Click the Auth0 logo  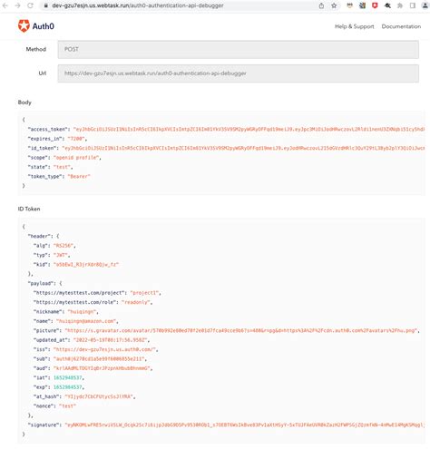pyautogui.click(x=36, y=26)
